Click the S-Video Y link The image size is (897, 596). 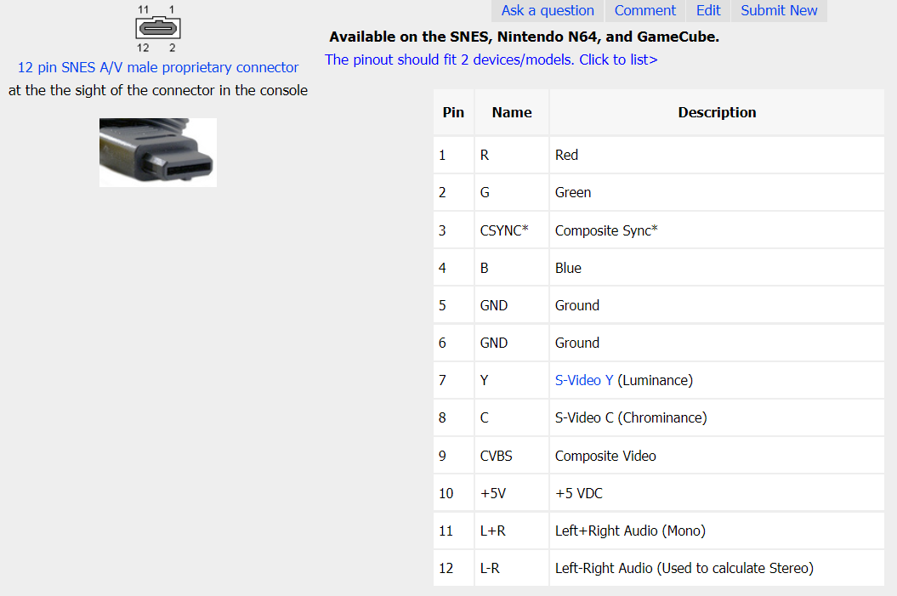tap(583, 380)
